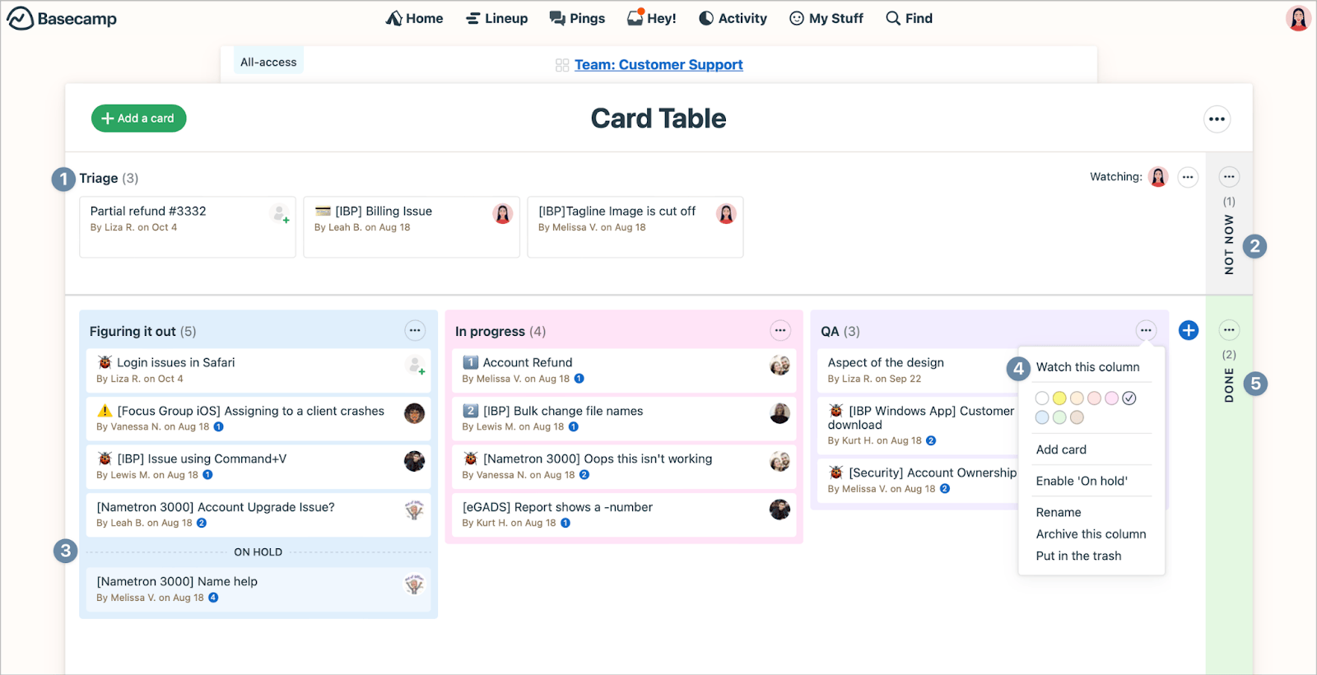Select Rename in the column menu

(x=1059, y=512)
